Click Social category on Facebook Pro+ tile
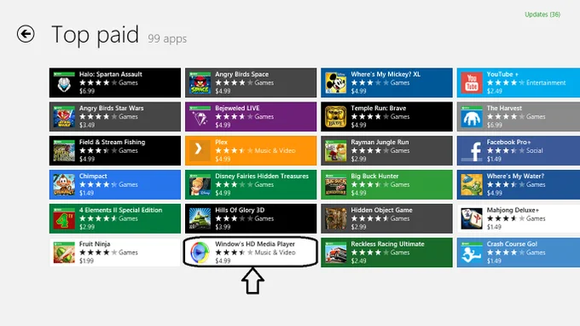 (x=535, y=150)
